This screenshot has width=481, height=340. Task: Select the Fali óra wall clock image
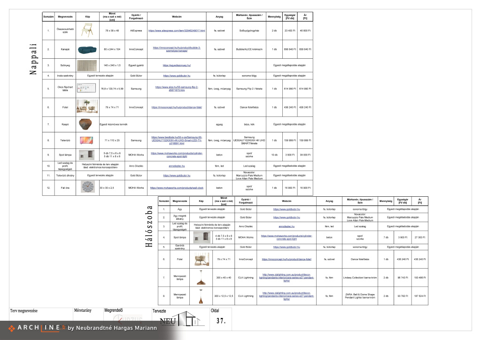[x=88, y=187]
